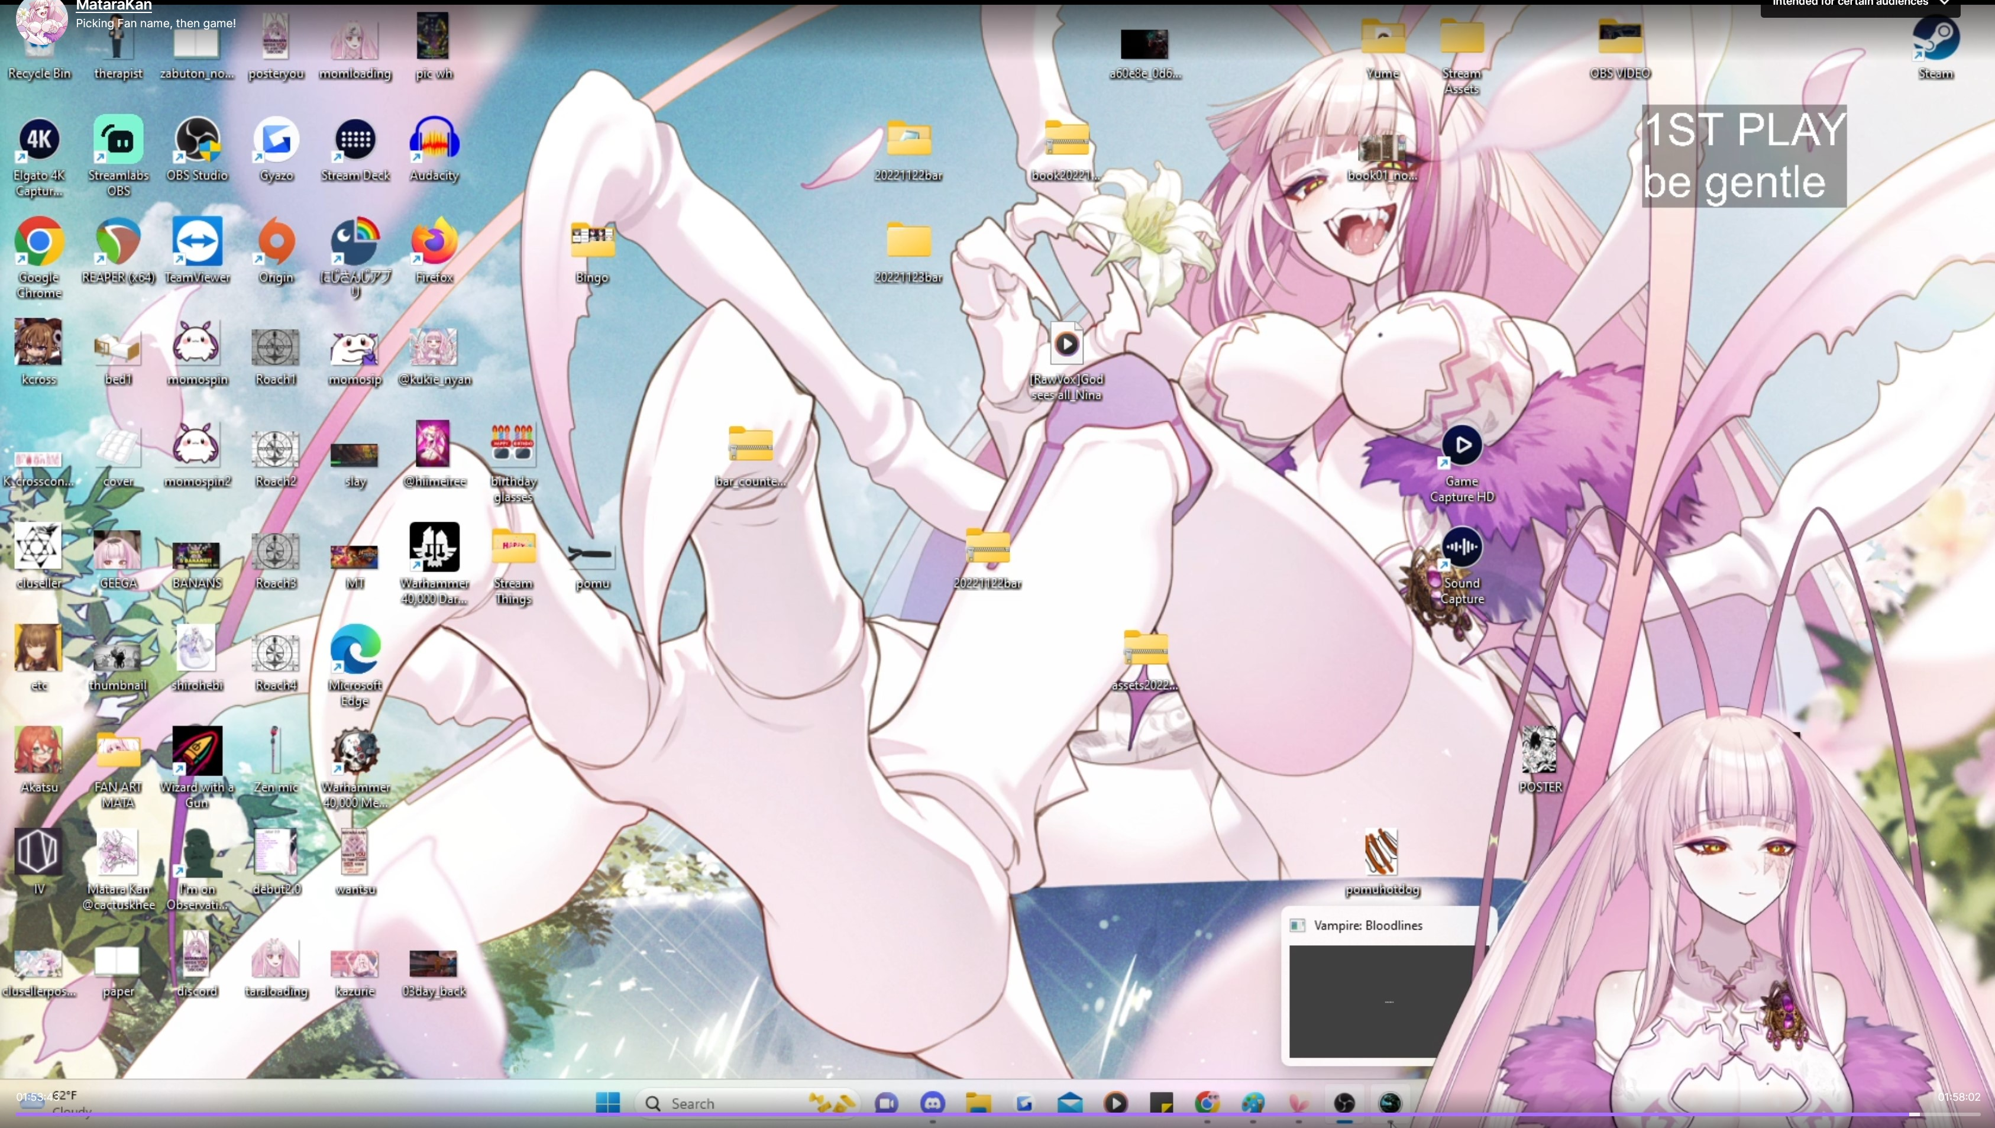Switch to OBS Studio in taskbar
This screenshot has height=1128, width=1995.
(1344, 1103)
